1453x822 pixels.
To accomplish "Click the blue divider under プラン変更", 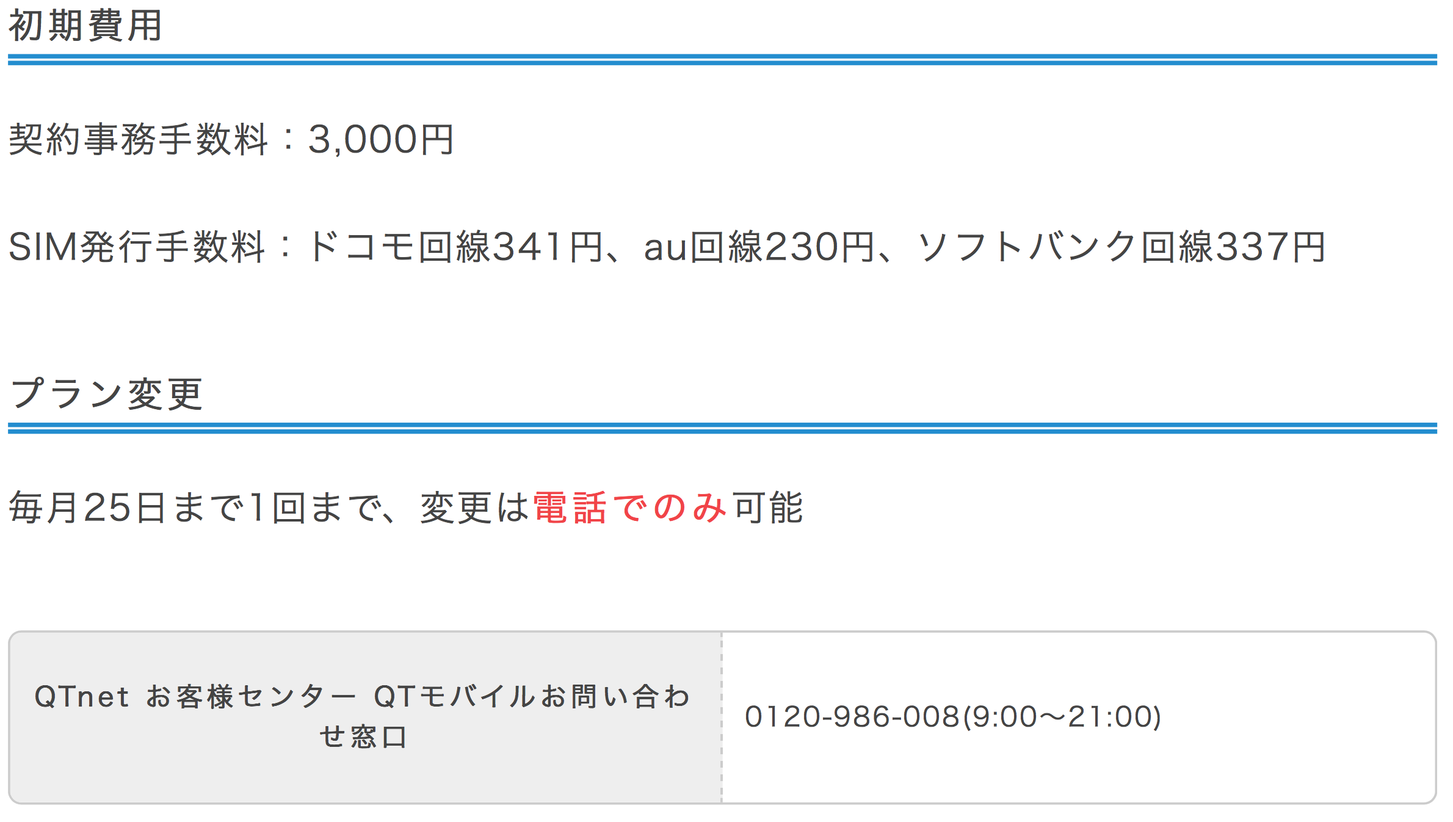I will [x=722, y=428].
